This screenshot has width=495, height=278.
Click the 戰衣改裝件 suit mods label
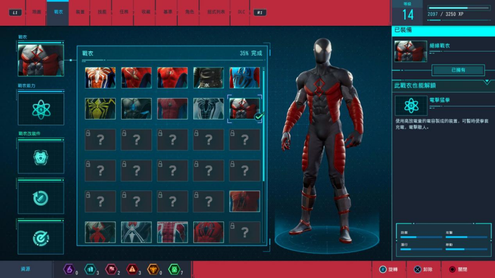(x=29, y=133)
